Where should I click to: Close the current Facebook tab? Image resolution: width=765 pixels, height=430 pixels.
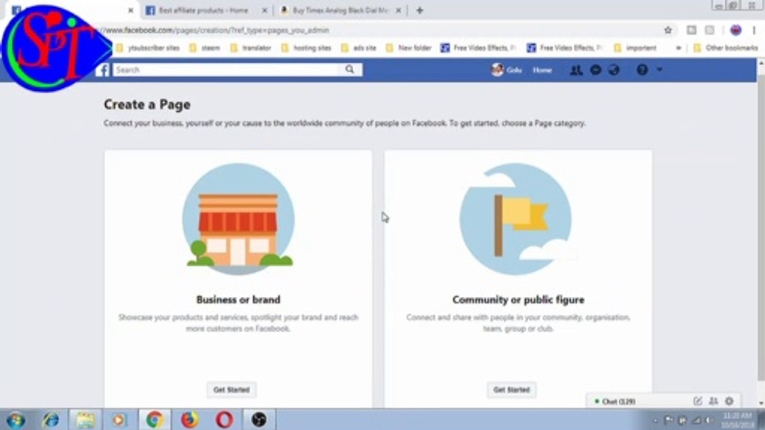coord(131,10)
